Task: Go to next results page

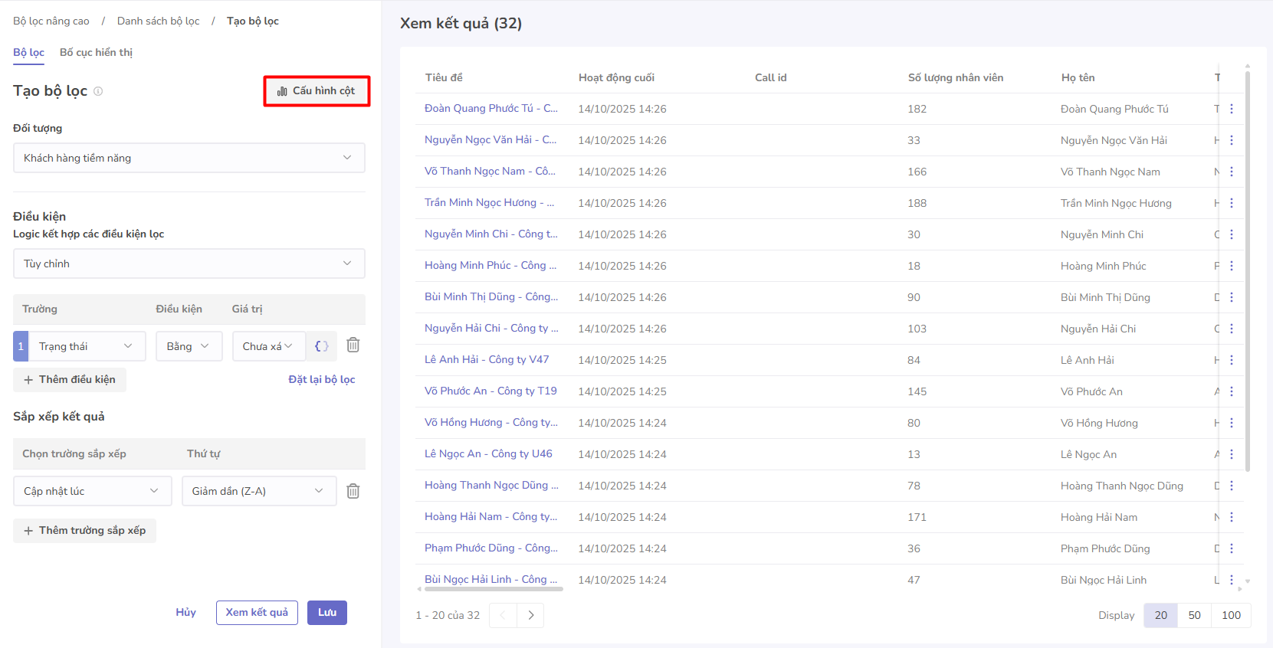Action: pos(530,615)
